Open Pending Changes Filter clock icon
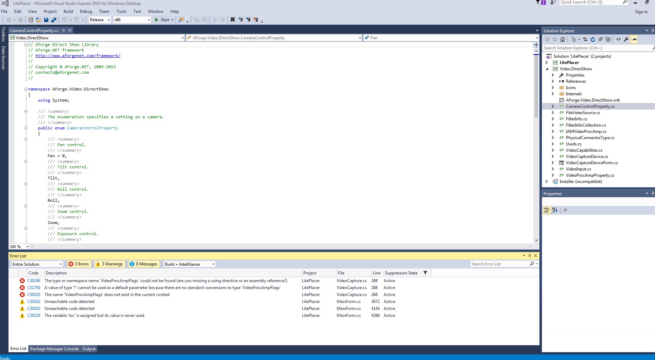The width and height of the screenshot is (655, 360). (x=574, y=39)
